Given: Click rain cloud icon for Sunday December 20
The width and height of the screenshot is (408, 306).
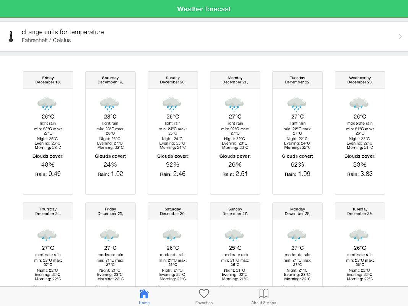Looking at the screenshot, I should [172, 104].
